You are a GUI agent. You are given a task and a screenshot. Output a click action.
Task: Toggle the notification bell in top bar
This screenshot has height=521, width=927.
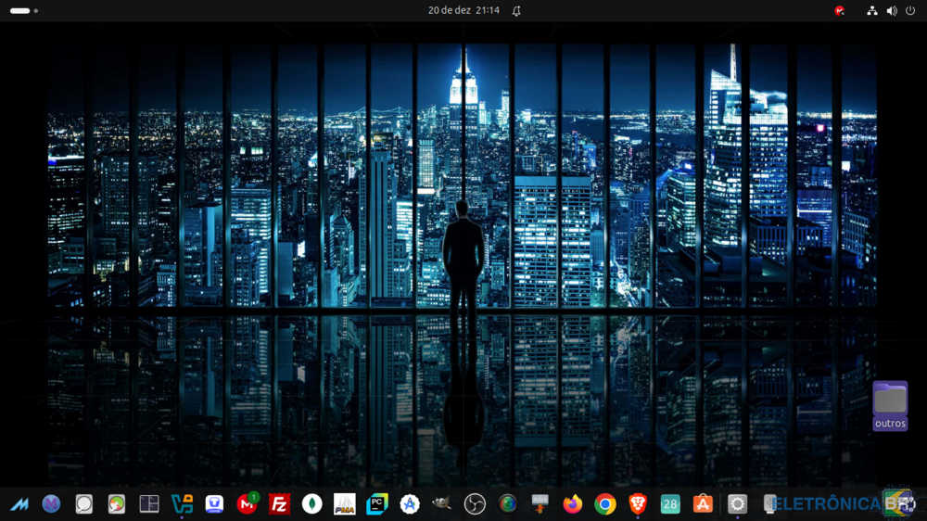pyautogui.click(x=516, y=10)
